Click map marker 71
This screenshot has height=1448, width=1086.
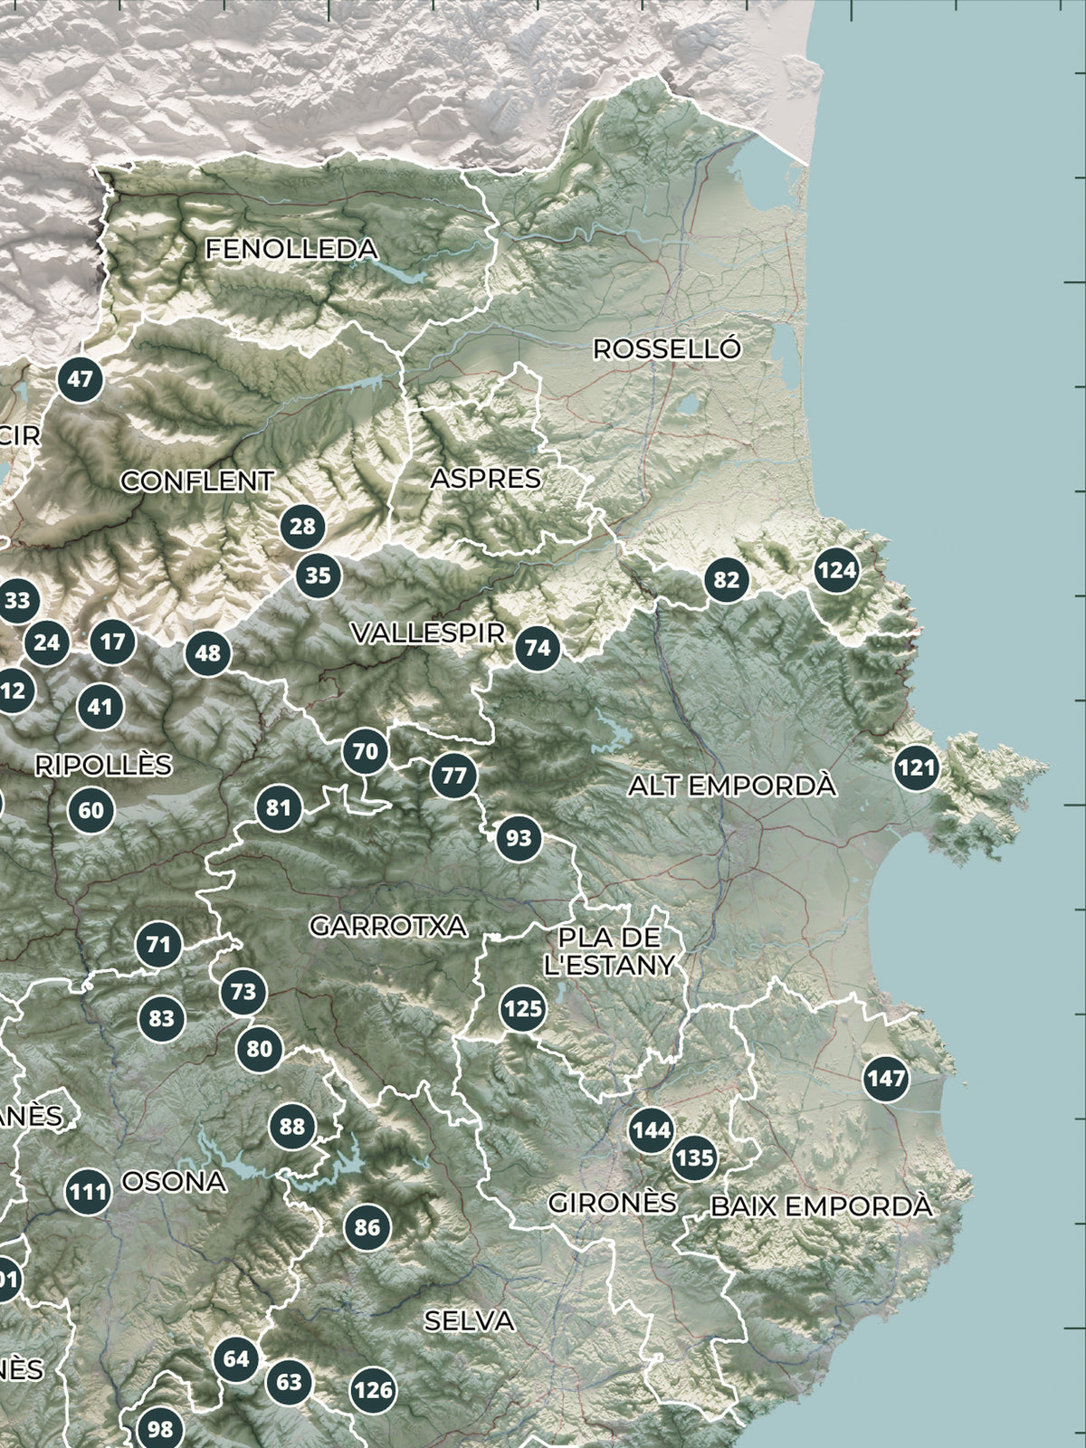[158, 946]
